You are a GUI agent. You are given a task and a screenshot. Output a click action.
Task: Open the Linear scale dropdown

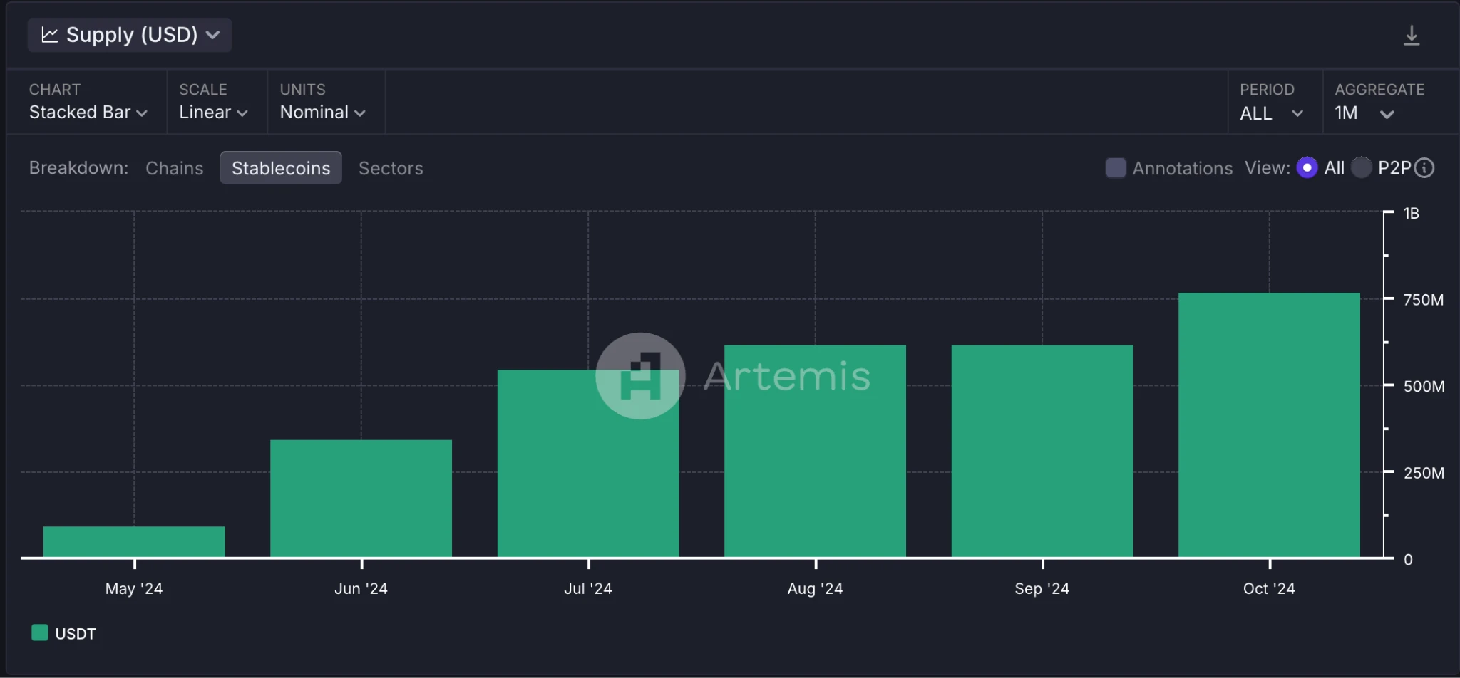tap(211, 112)
